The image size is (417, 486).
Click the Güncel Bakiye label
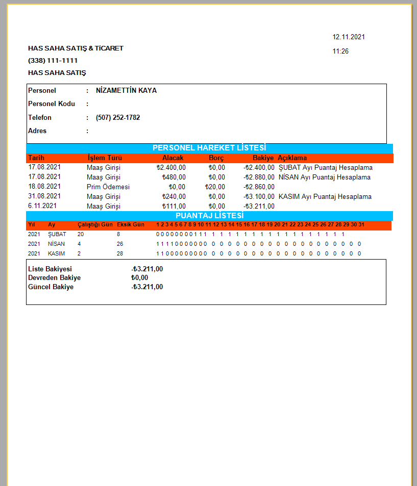coord(51,287)
